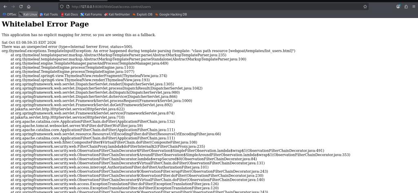Click the 'ObservationFilterChainDecorator.java:230' trace line
The image size is (418, 193).
[137, 176]
